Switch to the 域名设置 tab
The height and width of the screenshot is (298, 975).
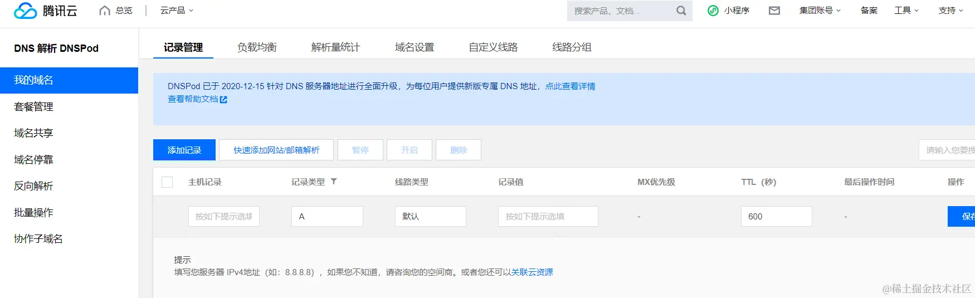(415, 47)
